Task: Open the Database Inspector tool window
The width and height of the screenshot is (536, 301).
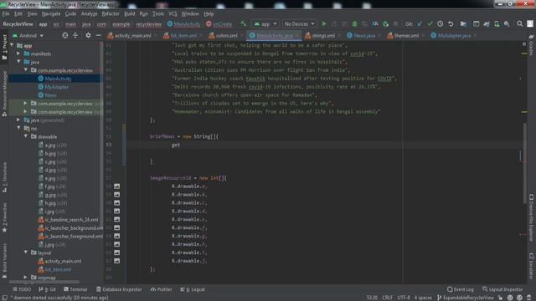Action: click(119, 289)
